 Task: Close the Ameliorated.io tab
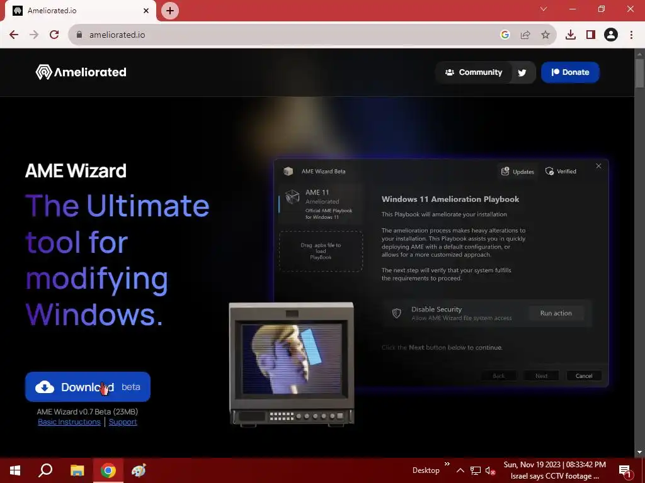click(146, 11)
